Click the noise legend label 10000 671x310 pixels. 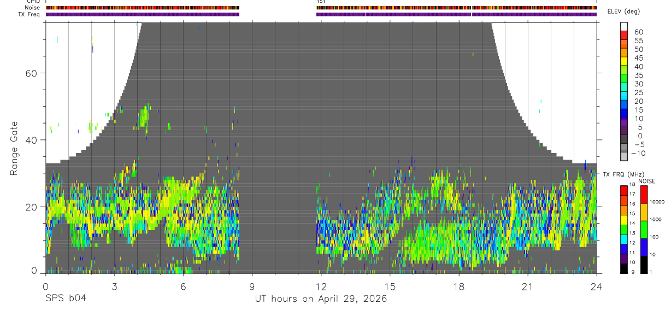[657, 202]
